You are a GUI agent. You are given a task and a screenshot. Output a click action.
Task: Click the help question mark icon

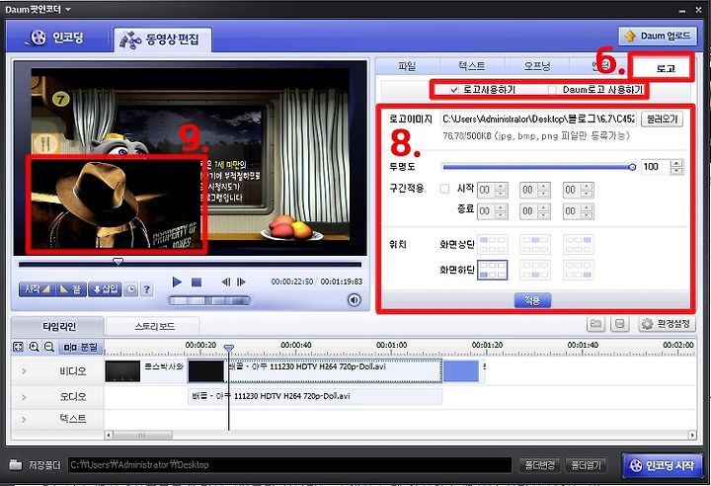[146, 289]
